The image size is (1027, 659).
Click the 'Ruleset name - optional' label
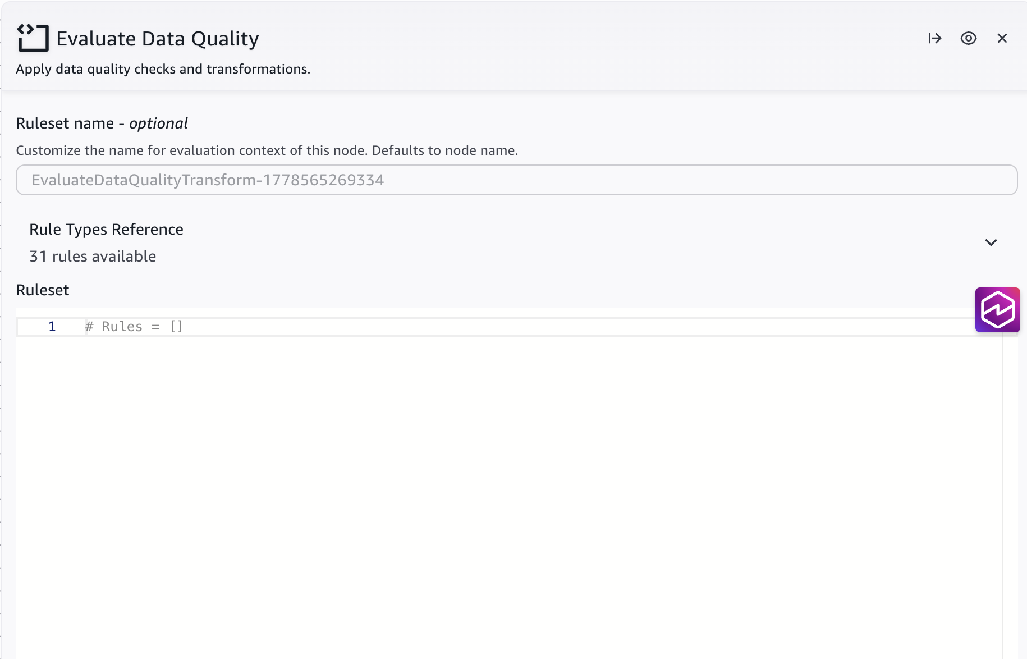102,123
